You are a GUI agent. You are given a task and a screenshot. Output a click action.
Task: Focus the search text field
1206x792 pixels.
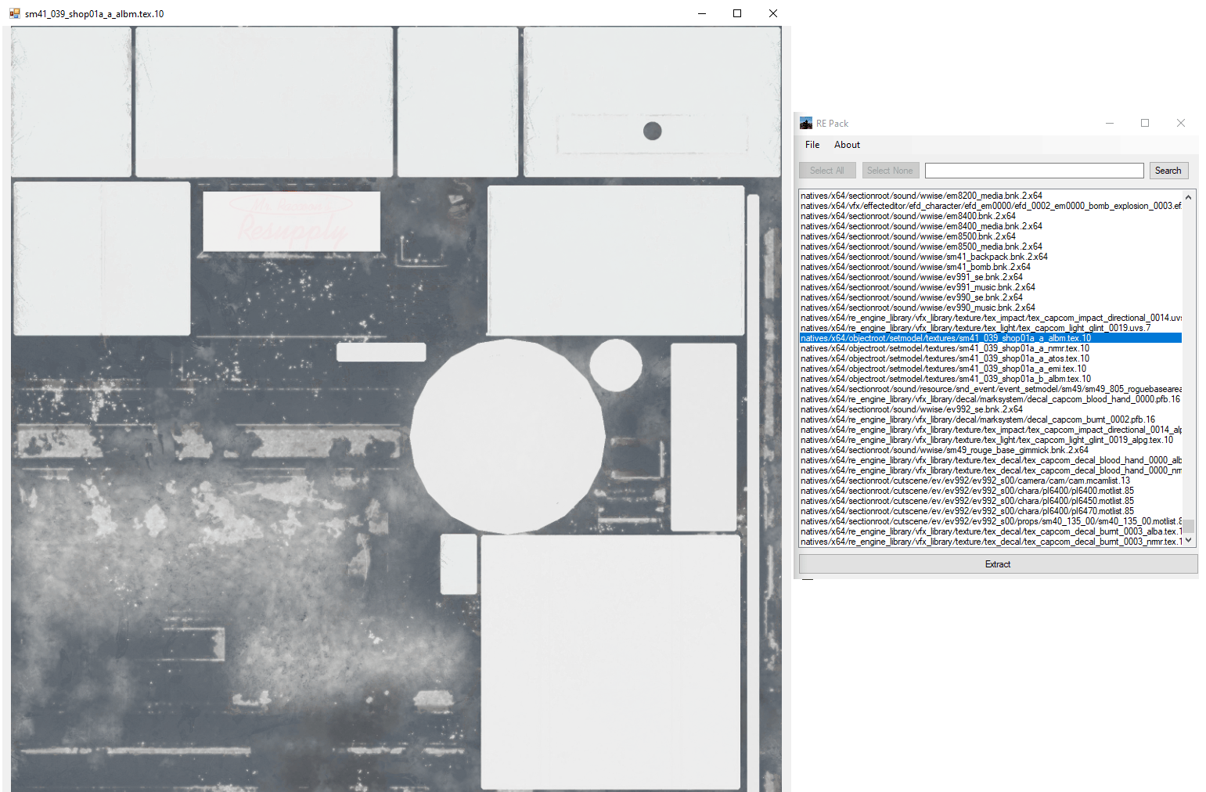pos(1034,171)
